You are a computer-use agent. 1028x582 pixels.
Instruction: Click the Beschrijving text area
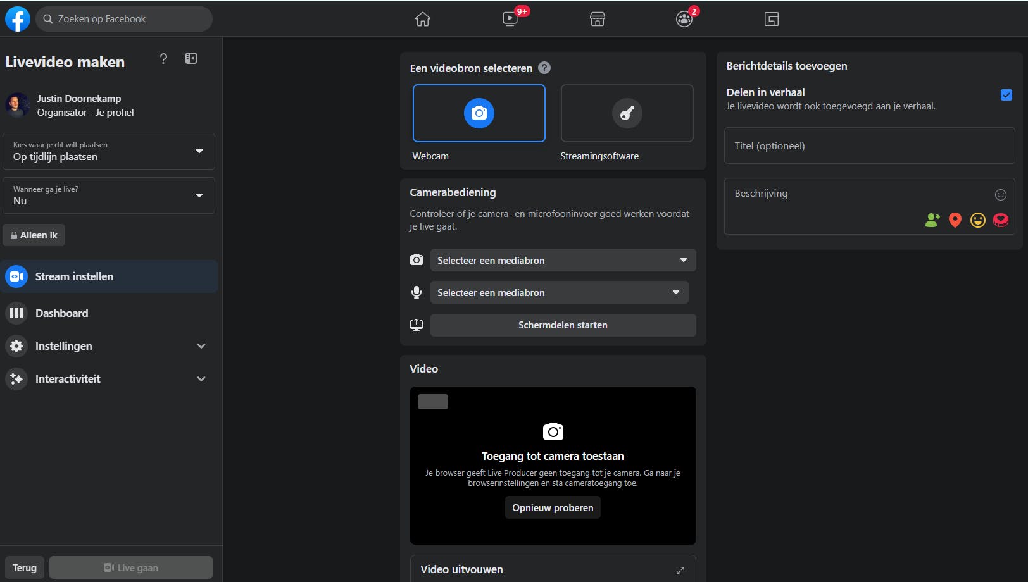point(870,206)
